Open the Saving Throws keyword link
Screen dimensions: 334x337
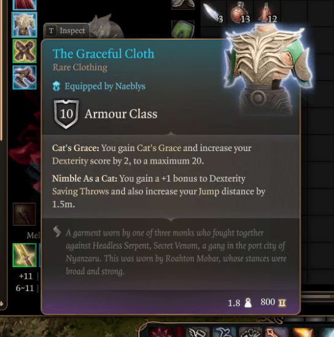click(x=80, y=192)
